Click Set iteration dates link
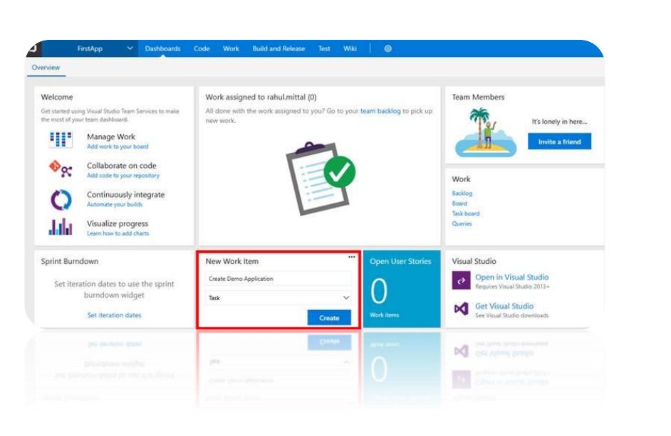The image size is (671, 436). coord(114,315)
